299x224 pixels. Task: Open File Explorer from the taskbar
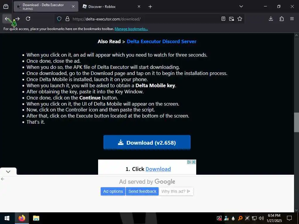click(36, 218)
